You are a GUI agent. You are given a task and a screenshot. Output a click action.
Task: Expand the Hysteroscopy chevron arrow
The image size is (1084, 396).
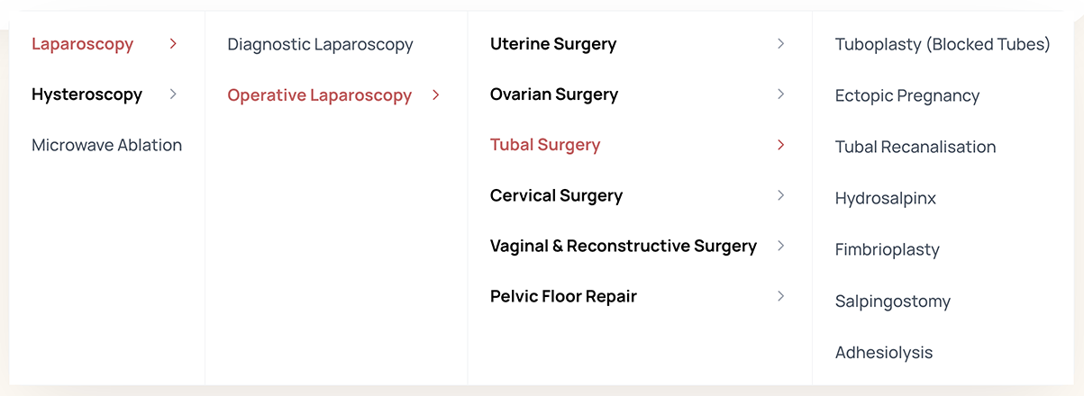click(173, 94)
